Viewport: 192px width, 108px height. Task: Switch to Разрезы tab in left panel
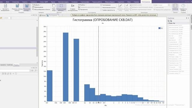(x=16, y=65)
